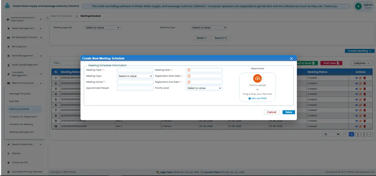
Task: Open the Meeting Type filter dropdown
Action: 209,28
